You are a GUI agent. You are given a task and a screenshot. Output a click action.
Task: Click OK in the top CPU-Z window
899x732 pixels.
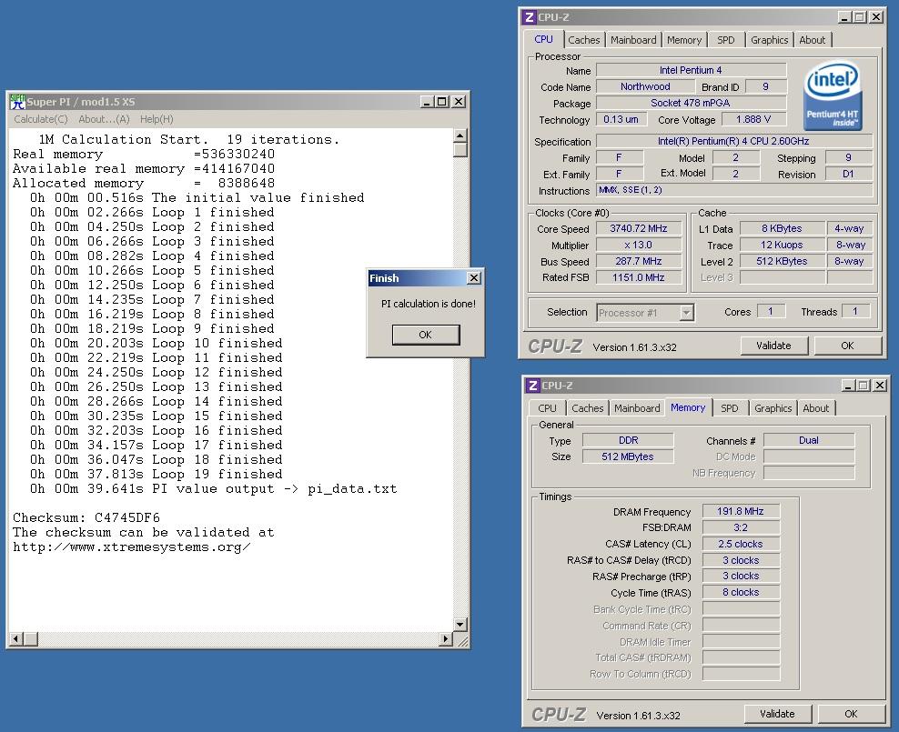tap(847, 346)
